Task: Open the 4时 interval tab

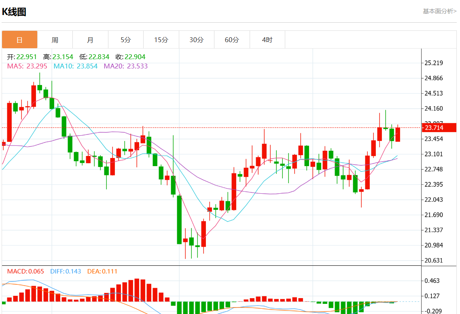Action: pos(267,40)
